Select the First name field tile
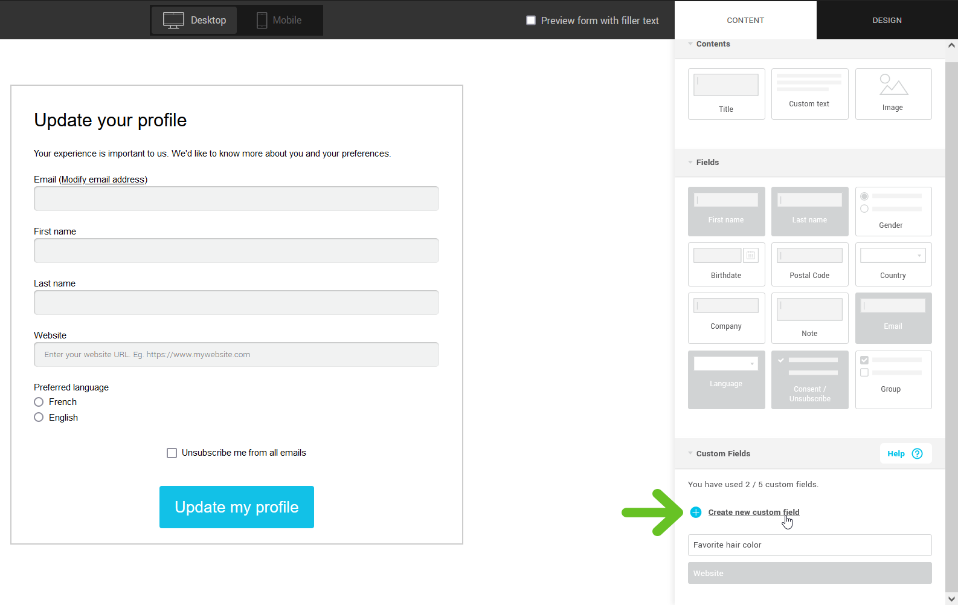Screen dimensions: 958x605 coord(726,212)
